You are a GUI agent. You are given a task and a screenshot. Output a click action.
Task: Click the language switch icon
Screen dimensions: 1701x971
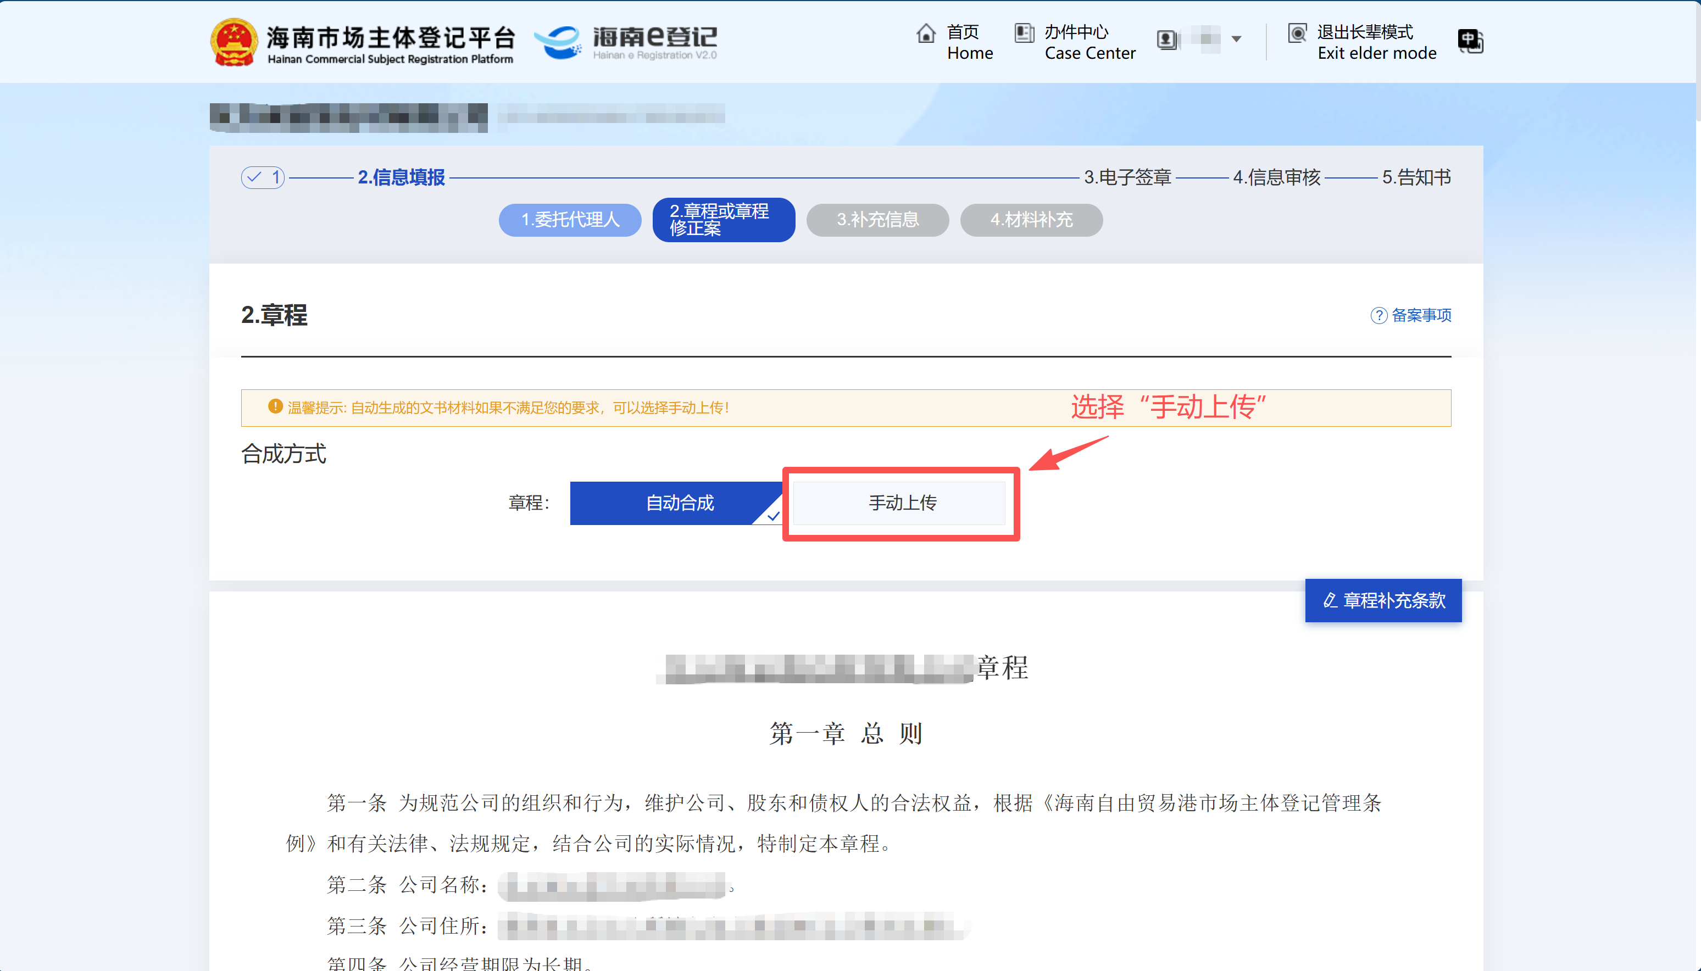[1470, 41]
